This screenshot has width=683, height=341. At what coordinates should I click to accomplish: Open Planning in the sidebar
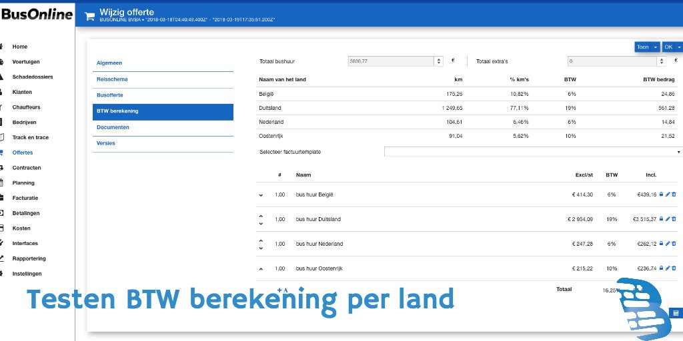[x=23, y=183]
